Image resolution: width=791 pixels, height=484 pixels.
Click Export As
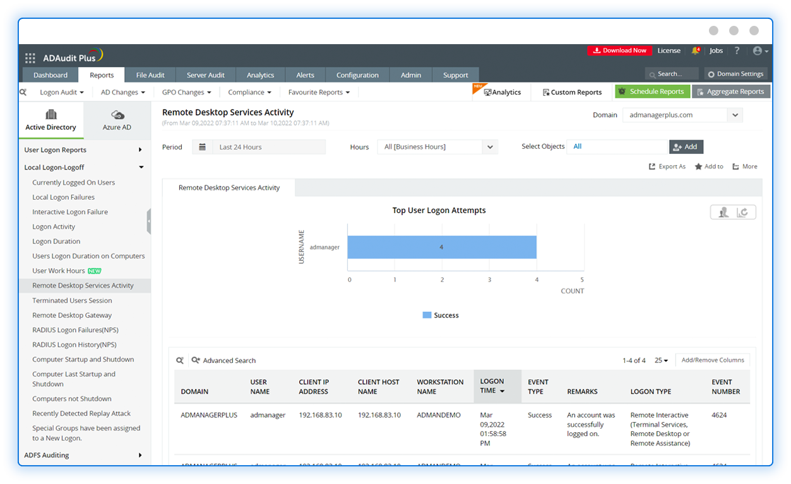[667, 166]
